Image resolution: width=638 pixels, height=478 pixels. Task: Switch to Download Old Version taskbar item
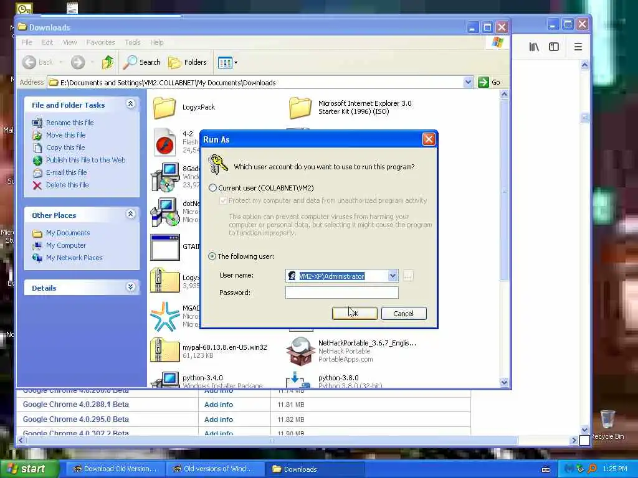pyautogui.click(x=115, y=469)
